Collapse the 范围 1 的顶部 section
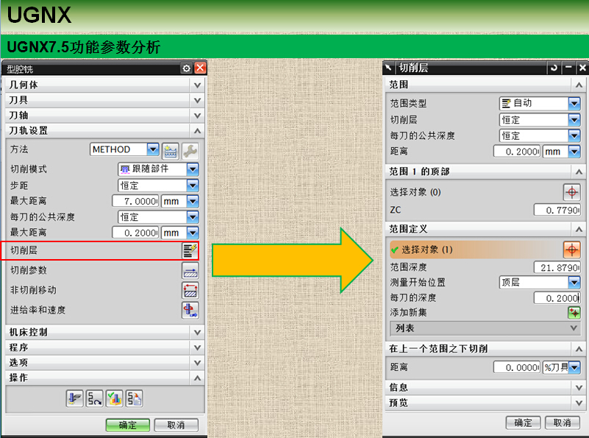 point(579,172)
